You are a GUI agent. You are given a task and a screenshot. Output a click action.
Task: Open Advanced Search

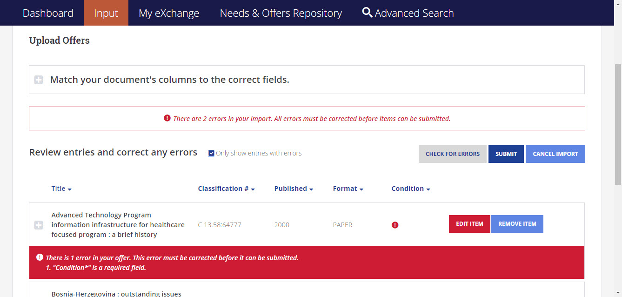(x=408, y=13)
